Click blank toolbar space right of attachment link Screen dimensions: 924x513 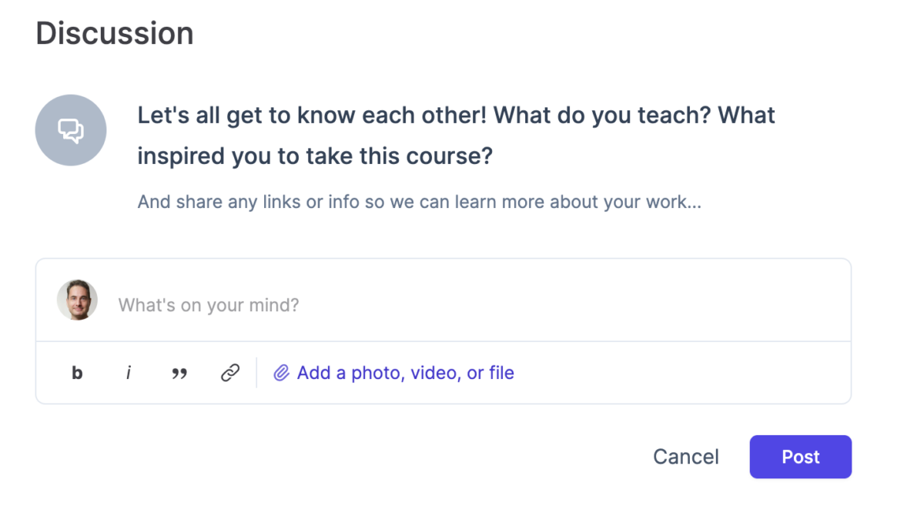[x=678, y=374]
